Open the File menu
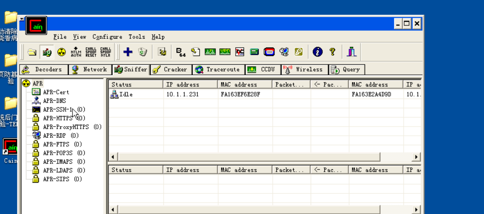The height and width of the screenshot is (214, 484). 60,37
